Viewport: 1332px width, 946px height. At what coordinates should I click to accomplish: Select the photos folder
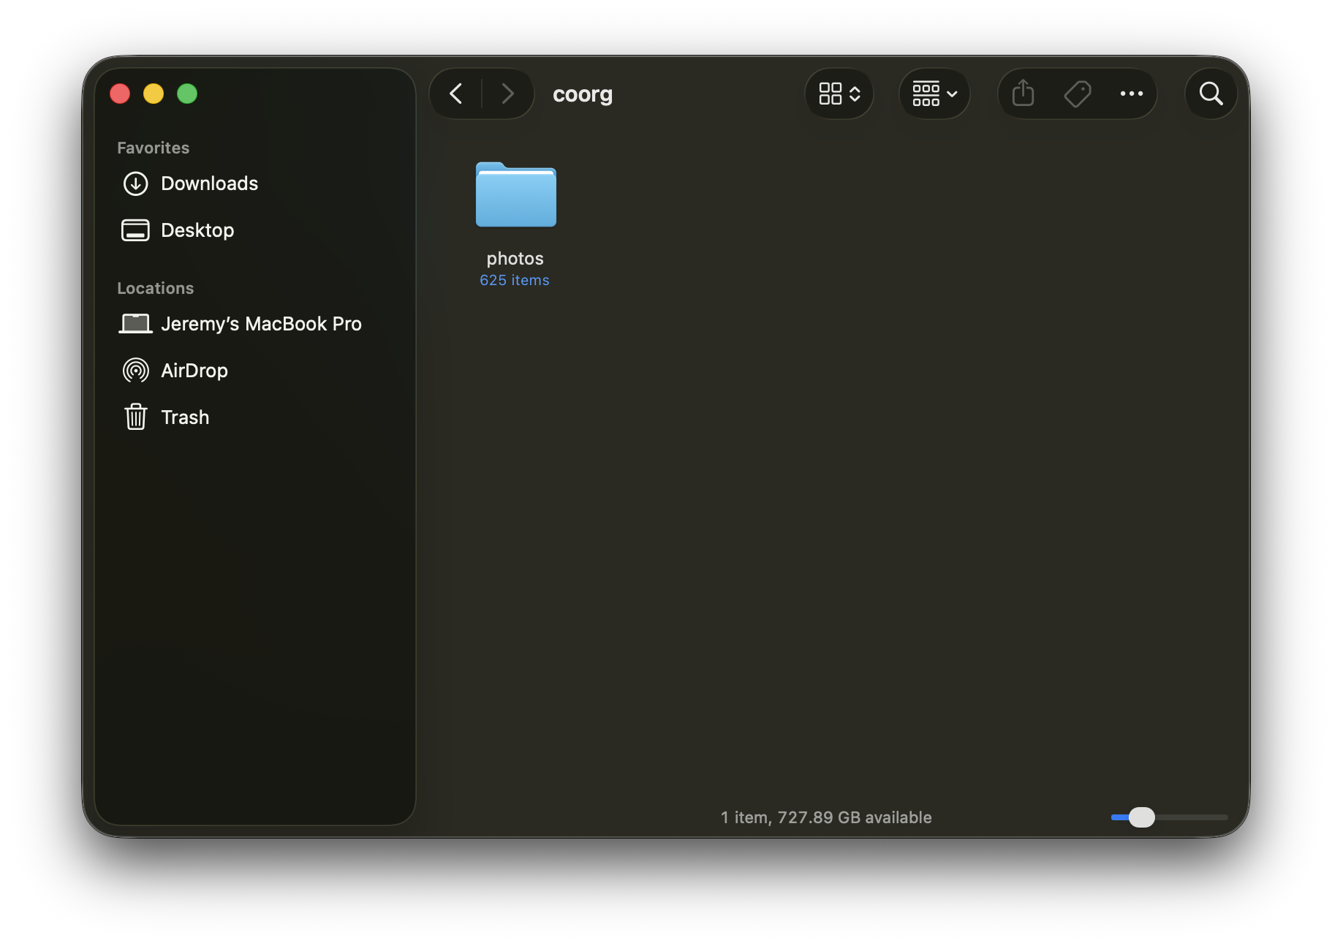(515, 195)
